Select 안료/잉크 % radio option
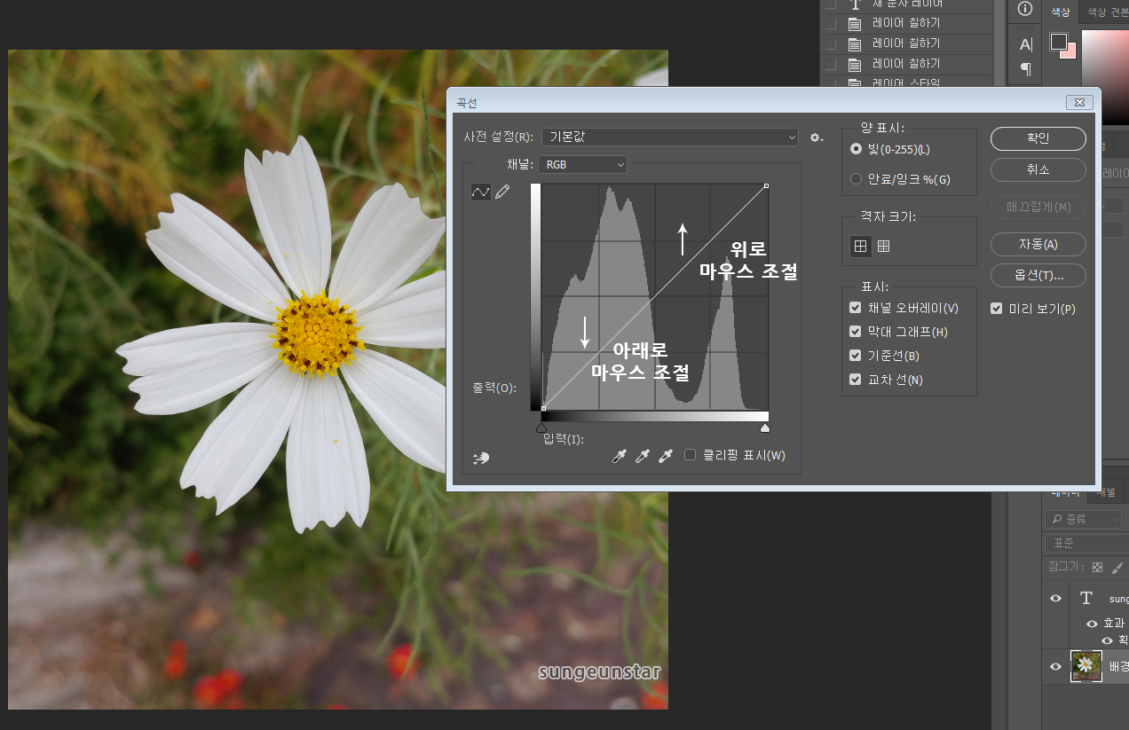The height and width of the screenshot is (730, 1129). coord(856,178)
